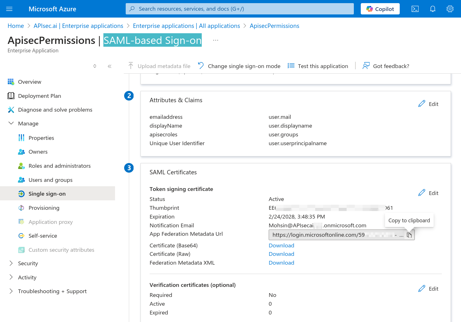Open Users and groups in sidebar
The height and width of the screenshot is (322, 461).
pos(50,180)
